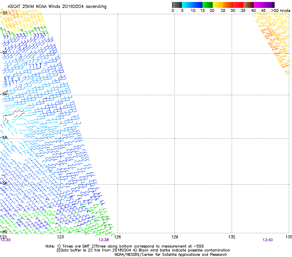This screenshot has width=292, height=257.
Task: Click the purple '13:40' swath time label
Action: pos(268,240)
